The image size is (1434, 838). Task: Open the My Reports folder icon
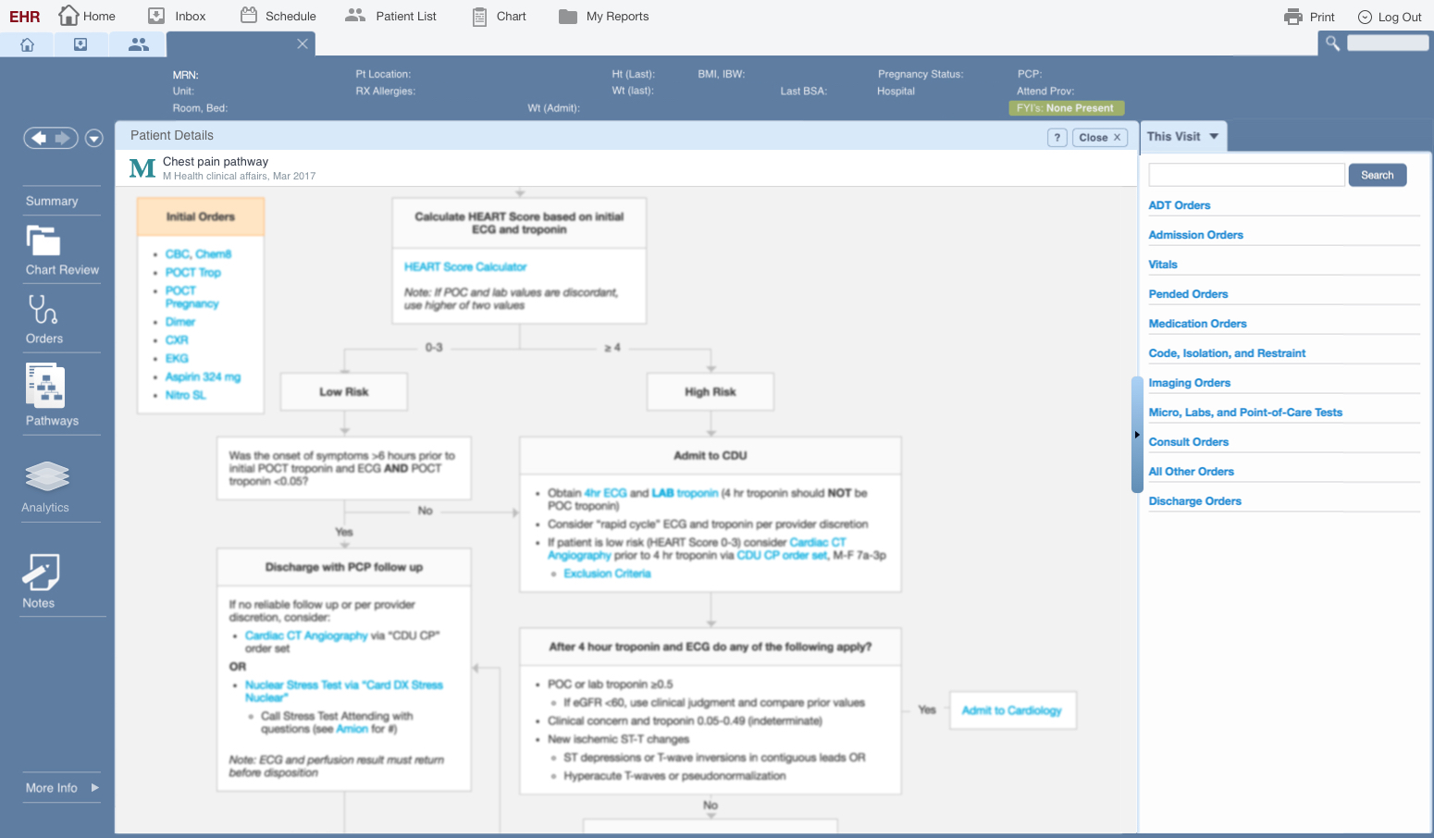568,17
